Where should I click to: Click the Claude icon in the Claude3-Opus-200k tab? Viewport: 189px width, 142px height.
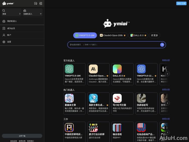(x=101, y=35)
